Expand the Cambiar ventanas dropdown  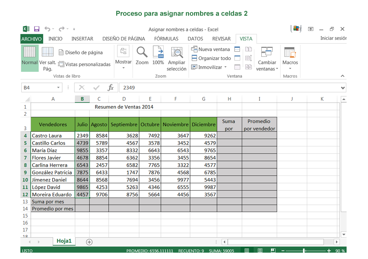tap(277, 69)
